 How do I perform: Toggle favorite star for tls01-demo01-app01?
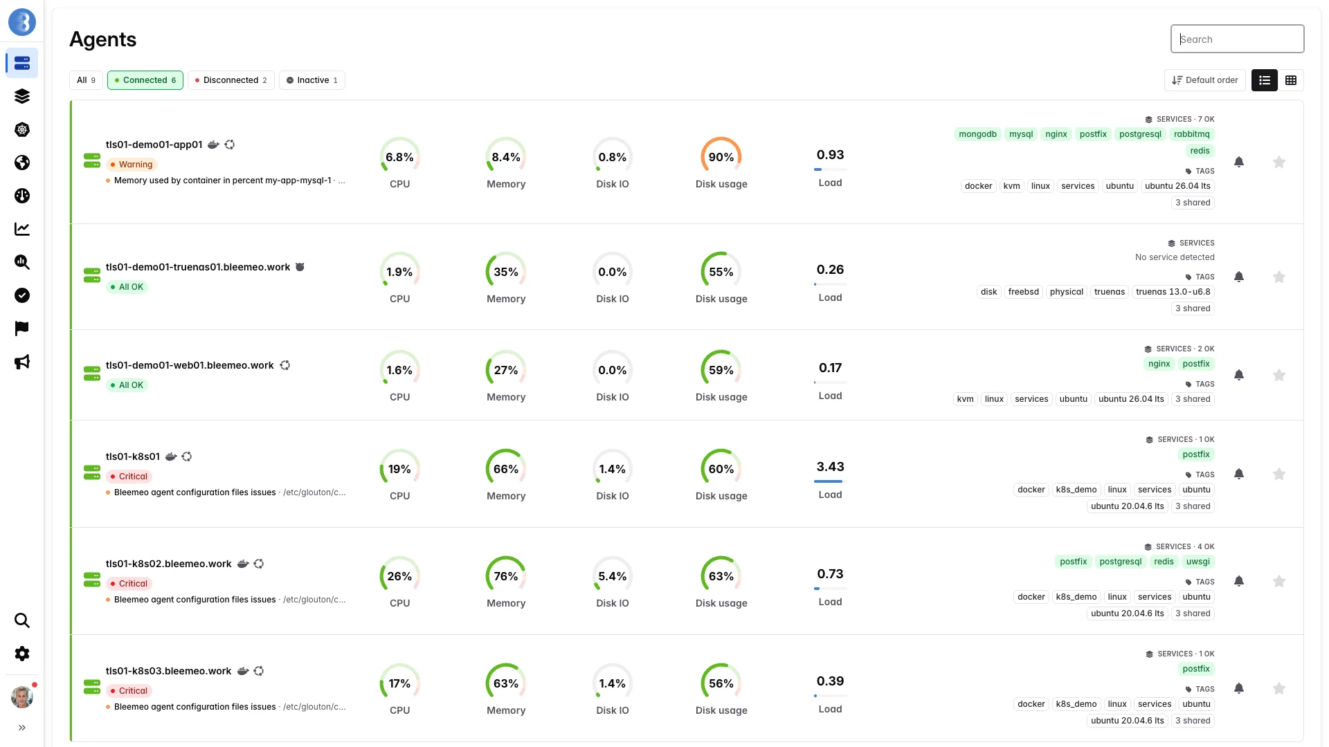[x=1279, y=162]
